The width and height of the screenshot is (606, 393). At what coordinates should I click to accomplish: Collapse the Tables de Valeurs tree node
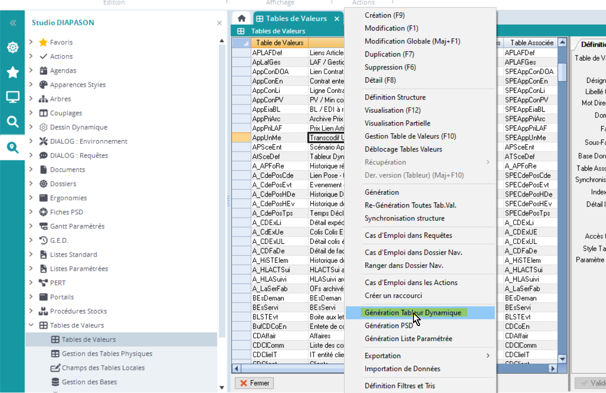pyautogui.click(x=31, y=325)
